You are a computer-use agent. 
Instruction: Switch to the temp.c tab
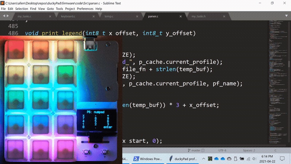[x=109, y=16]
